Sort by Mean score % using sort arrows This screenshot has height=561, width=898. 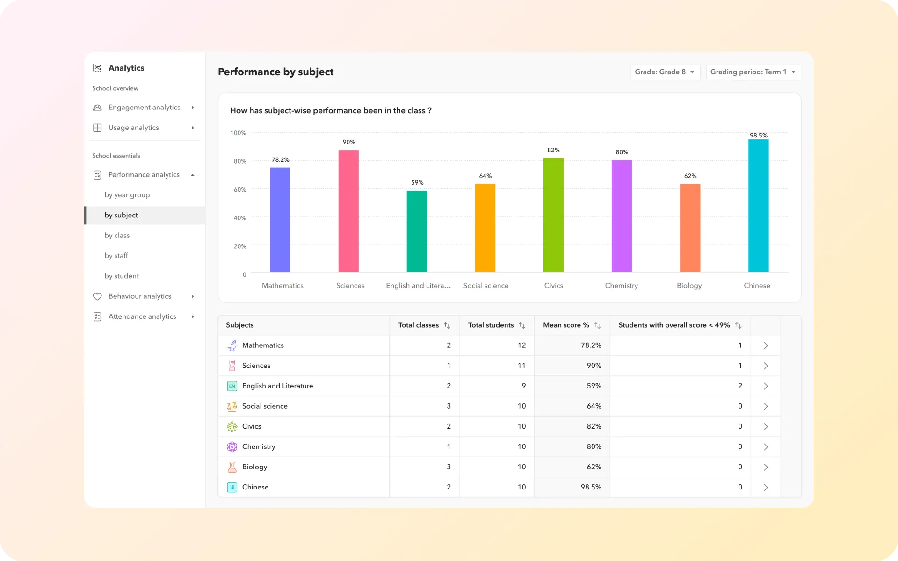tap(597, 325)
